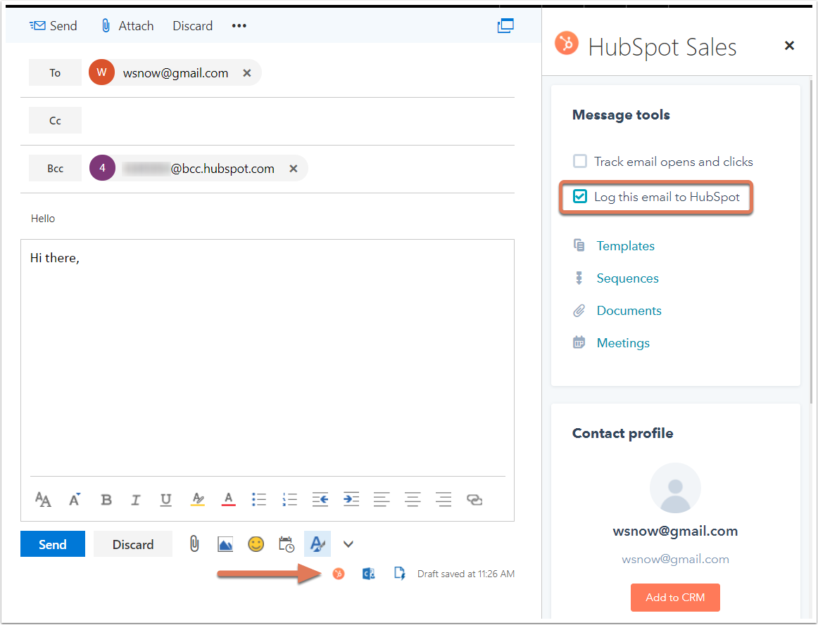This screenshot has height=625, width=818.
Task: Click the Documents paperclip icon
Action: point(579,311)
